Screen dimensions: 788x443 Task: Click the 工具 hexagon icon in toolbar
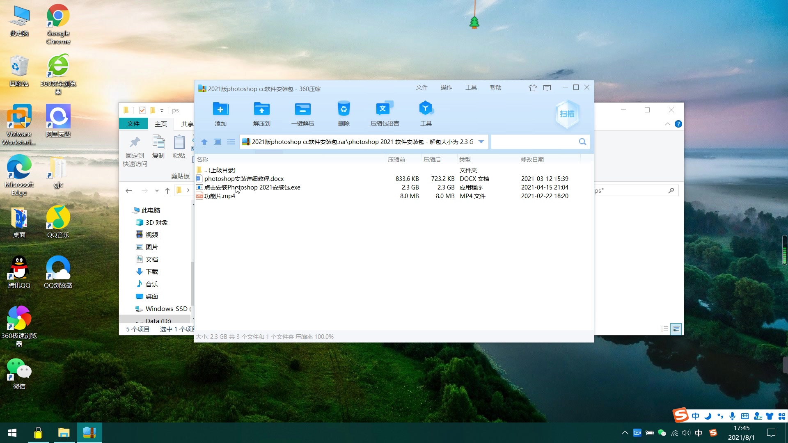click(x=426, y=109)
